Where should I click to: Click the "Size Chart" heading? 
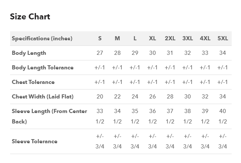tap(30, 17)
